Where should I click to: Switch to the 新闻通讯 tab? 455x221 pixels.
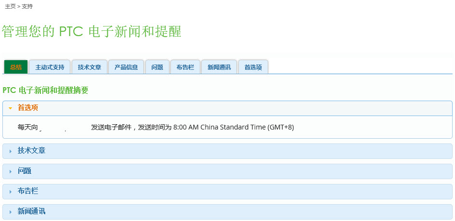(219, 67)
